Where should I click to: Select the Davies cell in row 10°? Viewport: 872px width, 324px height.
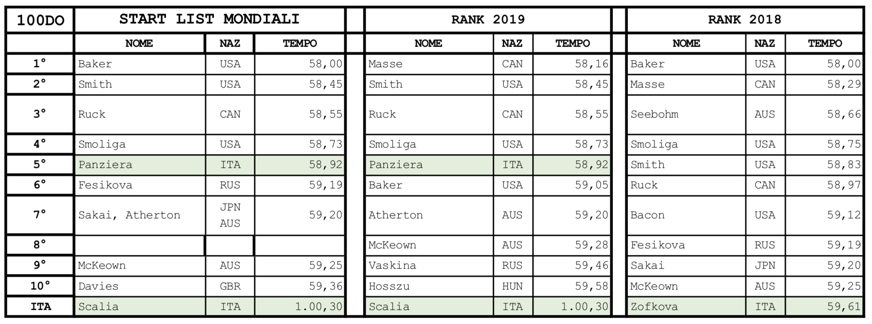[140, 287]
